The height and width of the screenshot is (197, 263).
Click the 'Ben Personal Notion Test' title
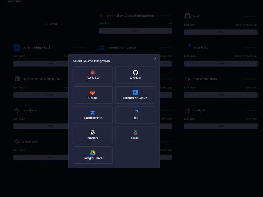click(x=42, y=79)
